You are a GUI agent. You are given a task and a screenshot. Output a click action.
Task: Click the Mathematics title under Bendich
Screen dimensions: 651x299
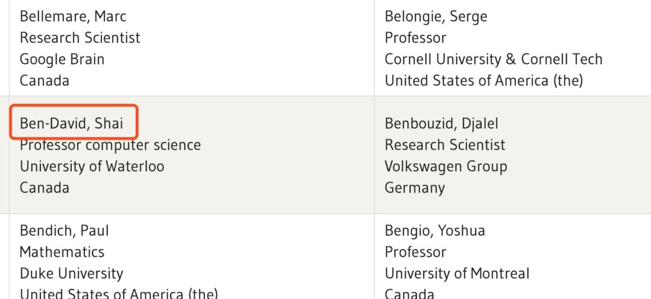click(62, 251)
